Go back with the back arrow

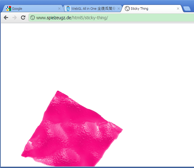coord(6,18)
